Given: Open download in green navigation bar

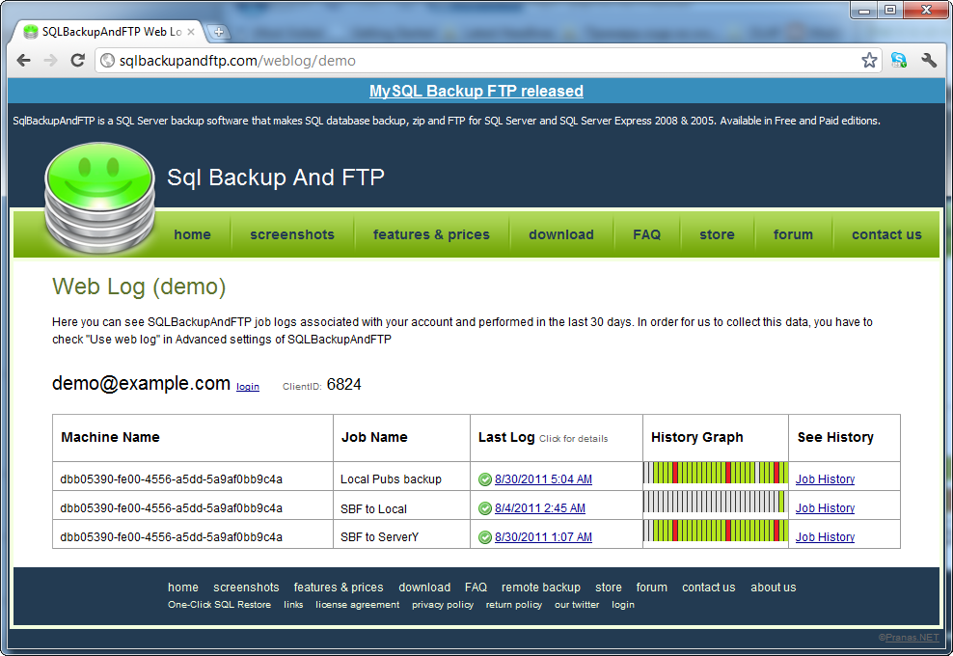Looking at the screenshot, I should tap(561, 234).
